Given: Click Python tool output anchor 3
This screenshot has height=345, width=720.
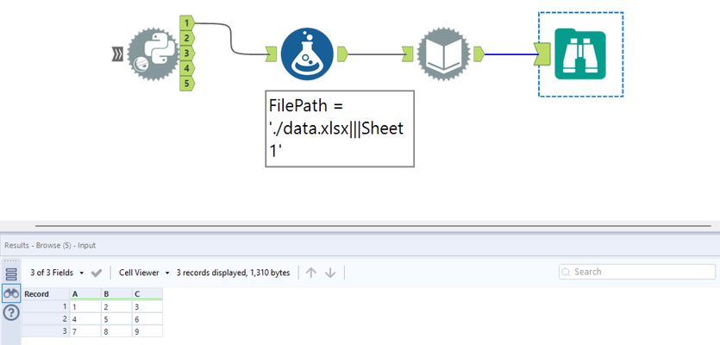Looking at the screenshot, I should coord(187,53).
